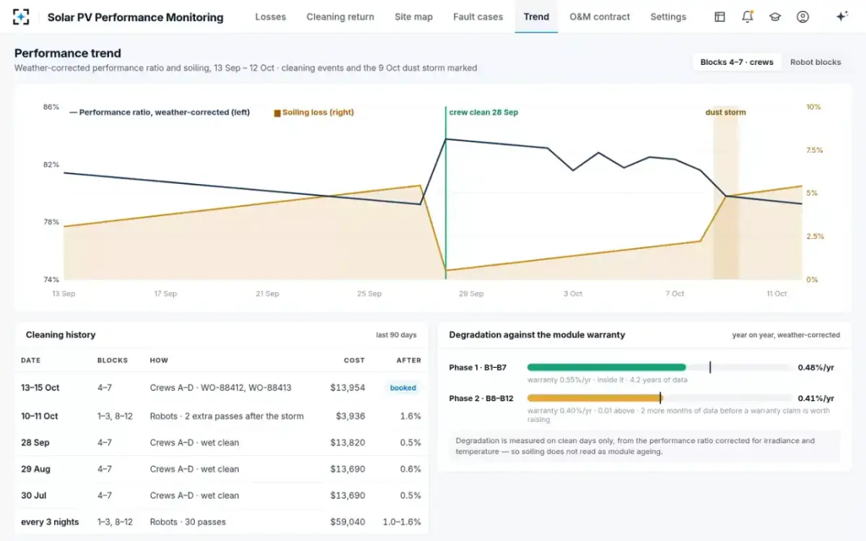
Task: Click the app logo icon
Action: (x=22, y=17)
